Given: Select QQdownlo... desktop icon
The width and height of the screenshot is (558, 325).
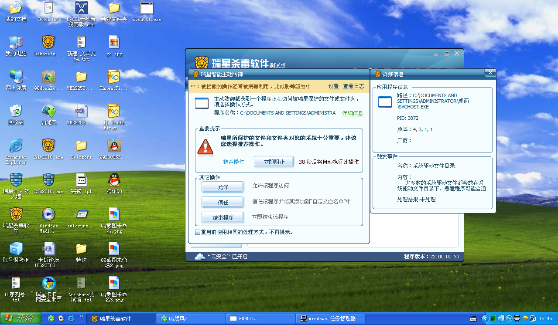Looking at the screenshot, I should (48, 80).
